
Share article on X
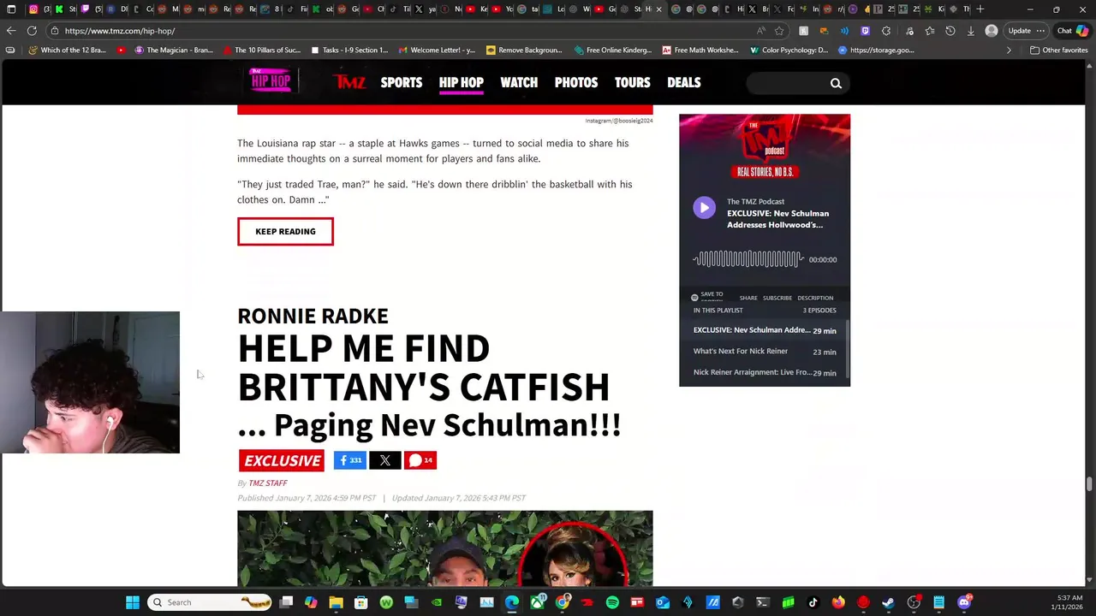[x=385, y=460]
